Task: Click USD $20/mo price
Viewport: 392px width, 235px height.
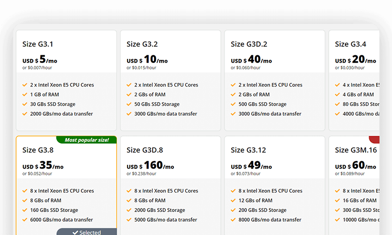Action: 355,59
